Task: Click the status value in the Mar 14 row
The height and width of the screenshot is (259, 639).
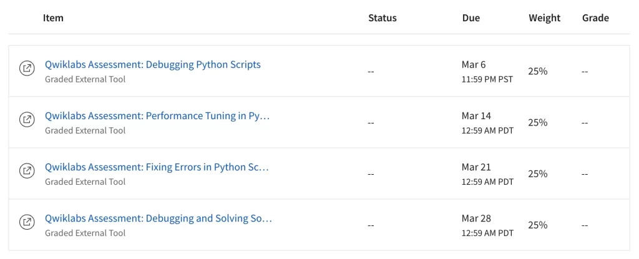Action: (x=371, y=122)
